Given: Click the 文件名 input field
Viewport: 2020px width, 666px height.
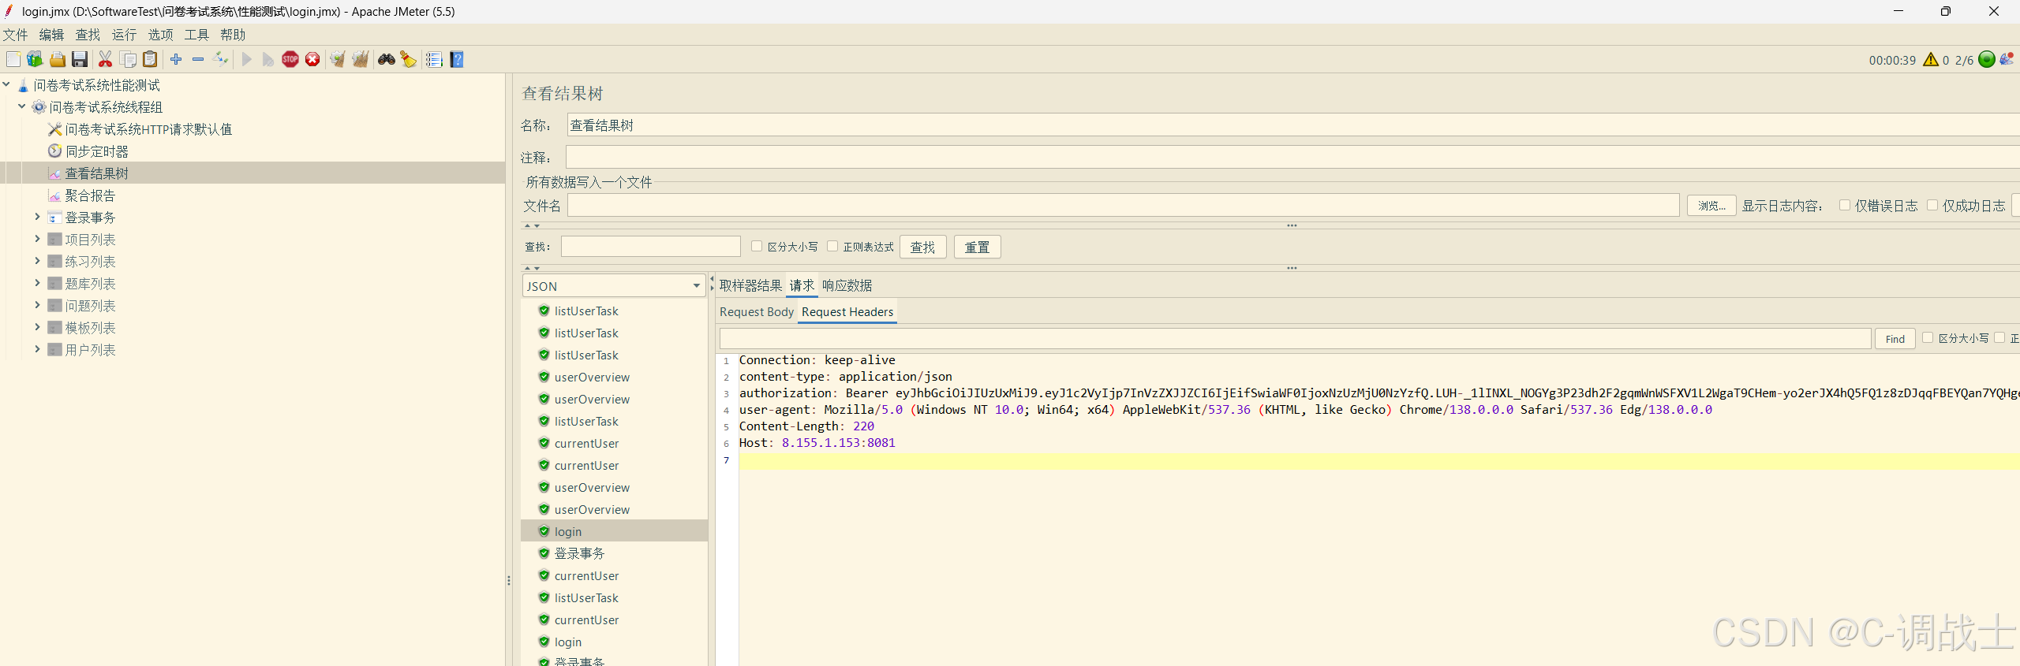Looking at the screenshot, I should (x=1123, y=206).
